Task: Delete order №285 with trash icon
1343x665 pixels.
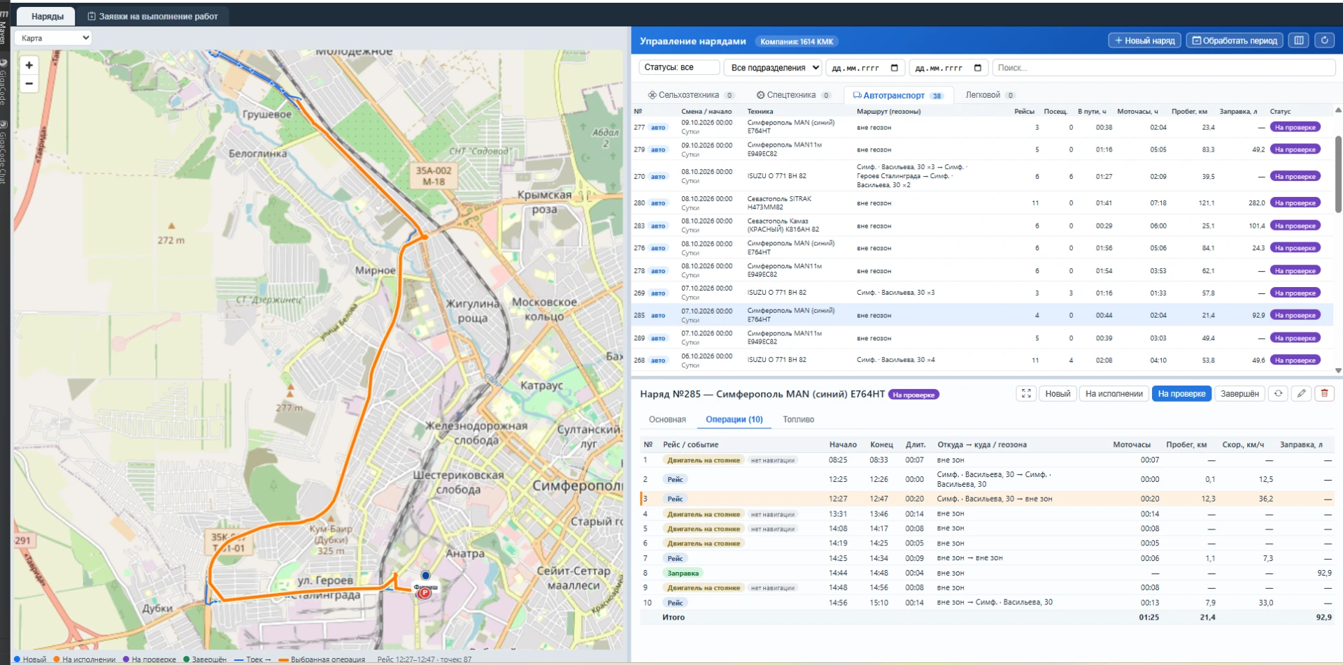Action: [1324, 394]
